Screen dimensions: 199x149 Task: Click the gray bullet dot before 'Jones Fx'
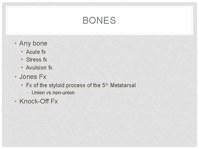coord(15,77)
